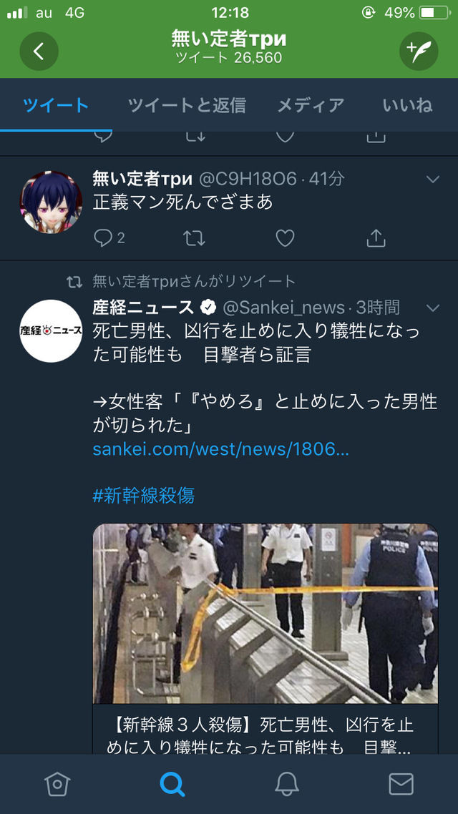This screenshot has width=458, height=814.
Task: Share the 正義マン死んでざまあ tweet
Action: [x=376, y=238]
